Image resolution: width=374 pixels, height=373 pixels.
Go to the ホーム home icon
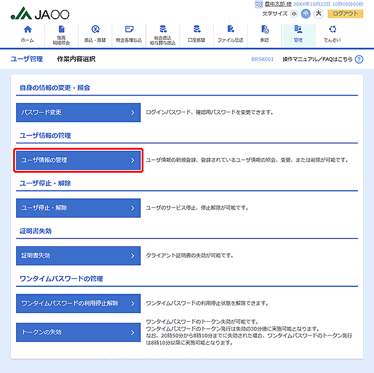click(x=27, y=29)
